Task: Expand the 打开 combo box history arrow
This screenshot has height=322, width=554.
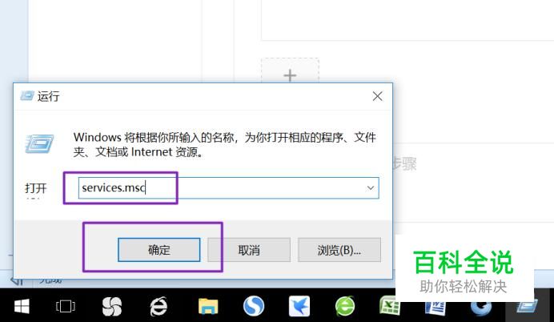Action: click(x=371, y=187)
